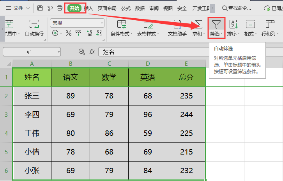Screen dimensions: 283x181
Task: Click the select-all corner triangle
Action: pyautogui.click(x=9, y=64)
